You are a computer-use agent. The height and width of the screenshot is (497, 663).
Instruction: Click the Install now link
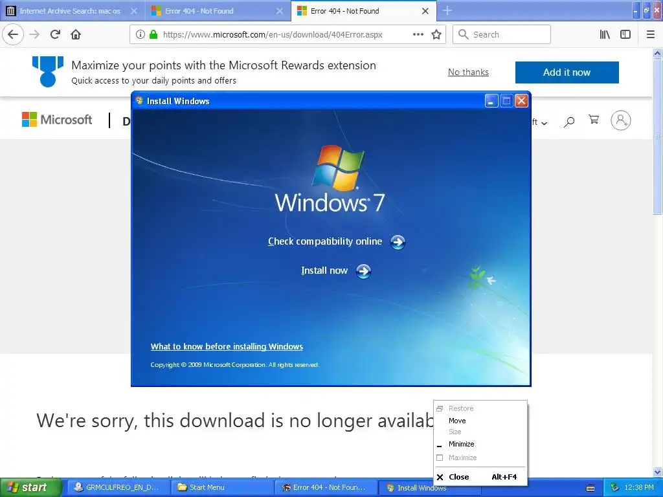tap(324, 271)
